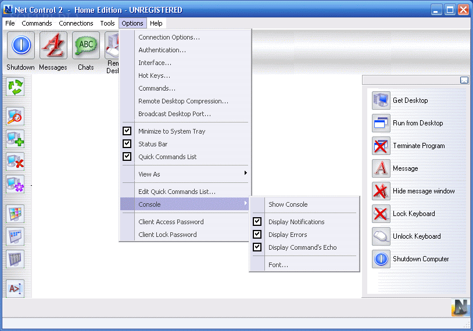The width and height of the screenshot is (473, 331).
Task: Click the Lock Keyboard label
Action: coord(414,214)
